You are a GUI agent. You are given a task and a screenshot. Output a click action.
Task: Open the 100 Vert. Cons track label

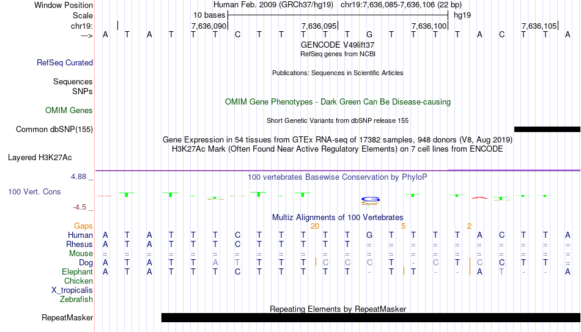pos(34,191)
